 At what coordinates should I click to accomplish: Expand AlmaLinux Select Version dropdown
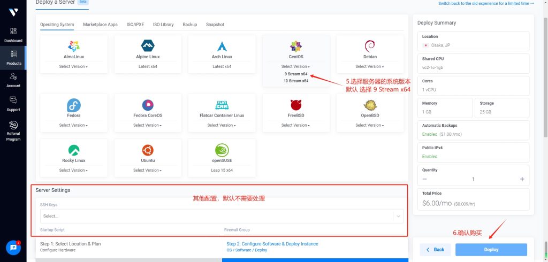[x=73, y=66]
